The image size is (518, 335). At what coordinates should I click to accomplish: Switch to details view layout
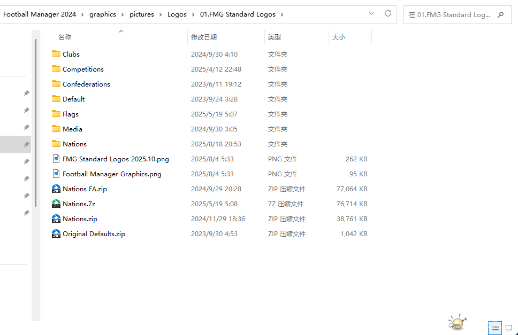tap(495, 329)
